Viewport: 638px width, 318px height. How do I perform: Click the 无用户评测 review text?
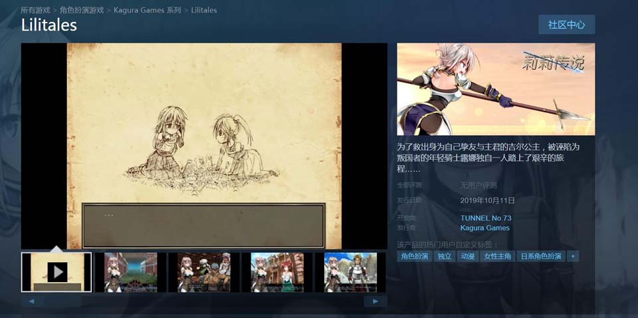tap(478, 185)
